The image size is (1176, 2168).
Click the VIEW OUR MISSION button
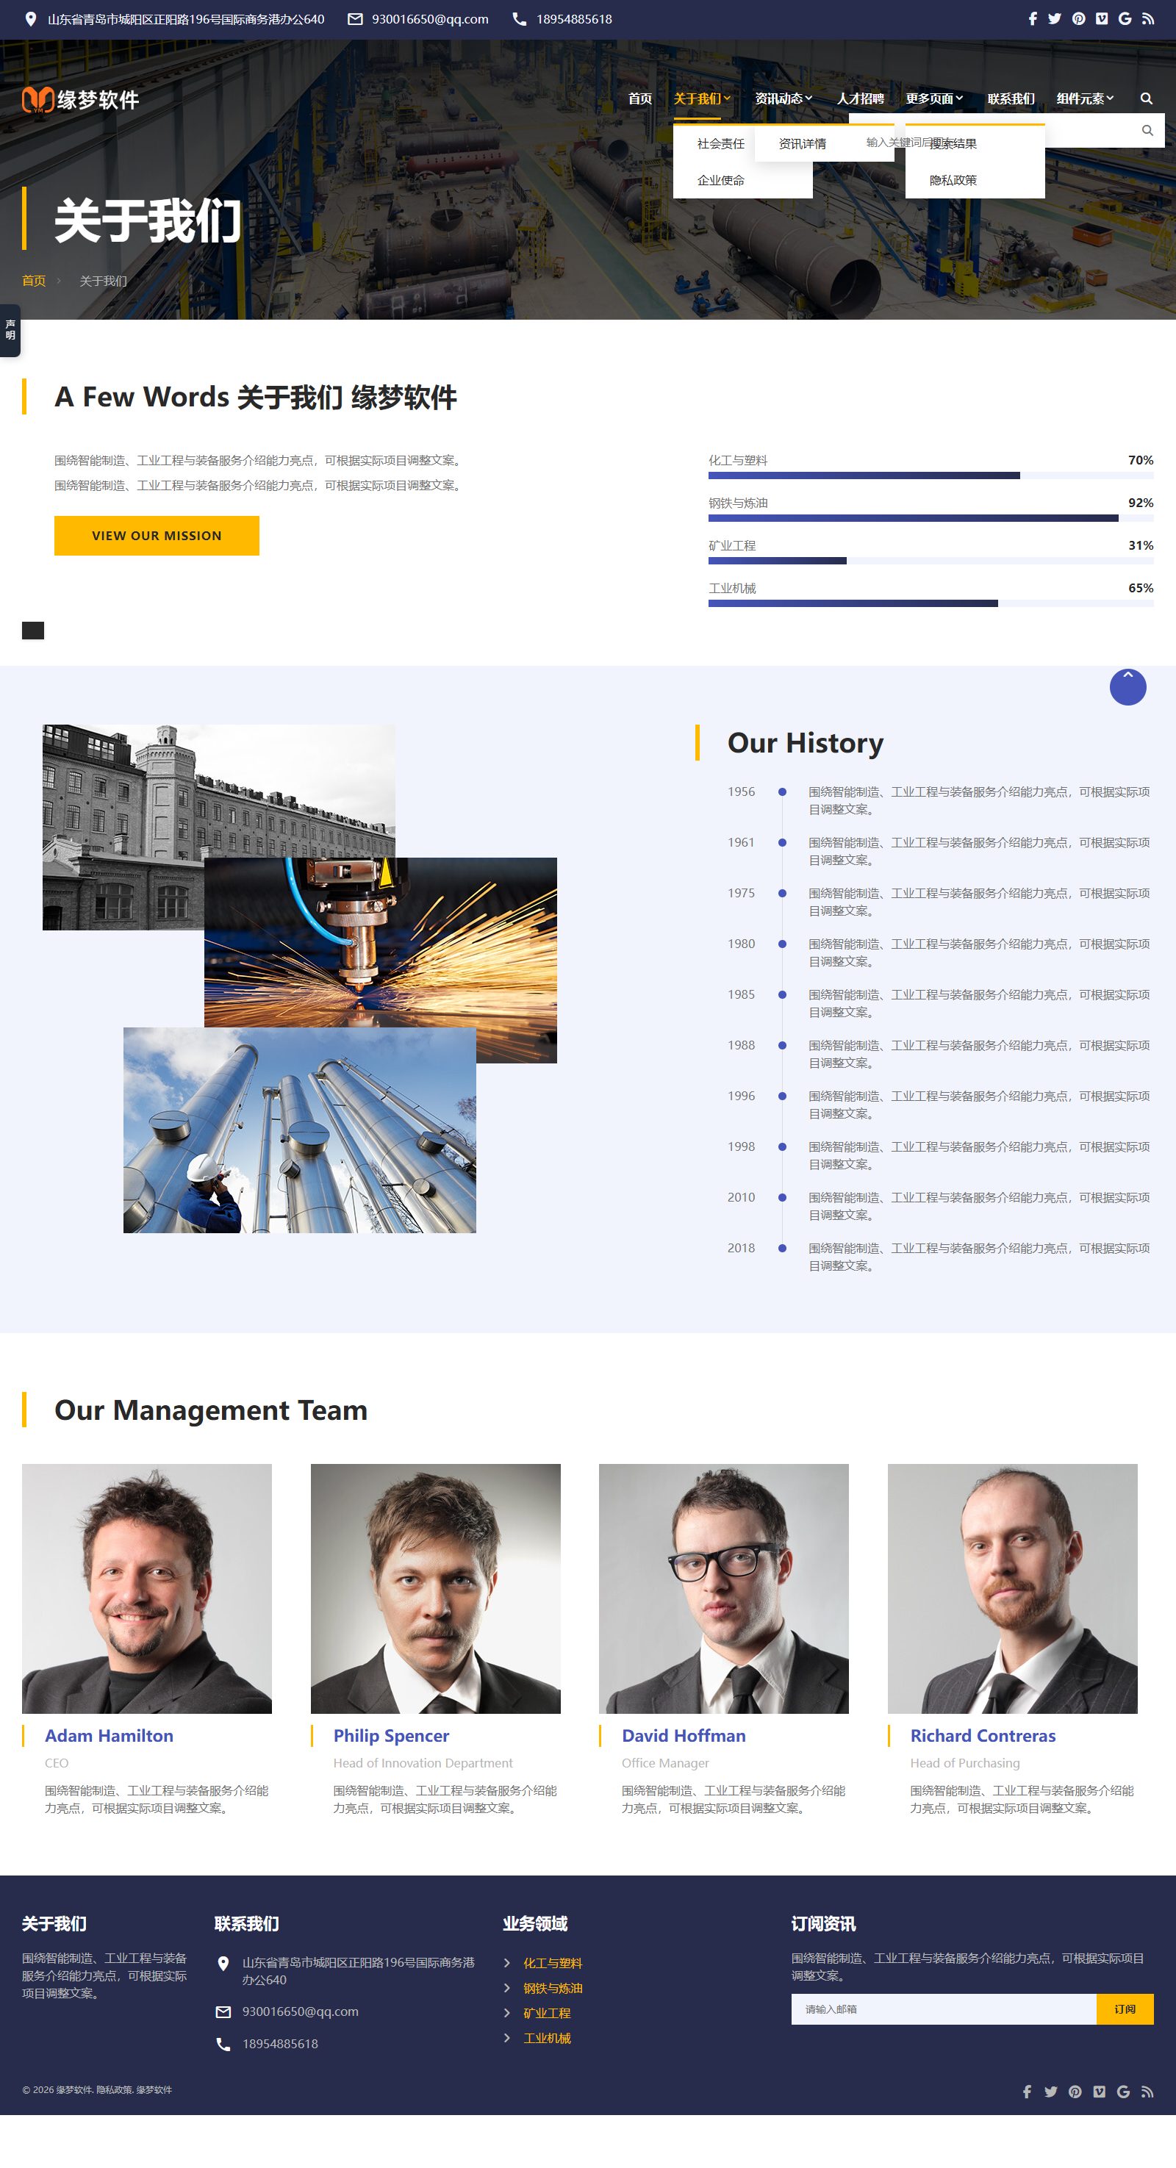click(157, 535)
